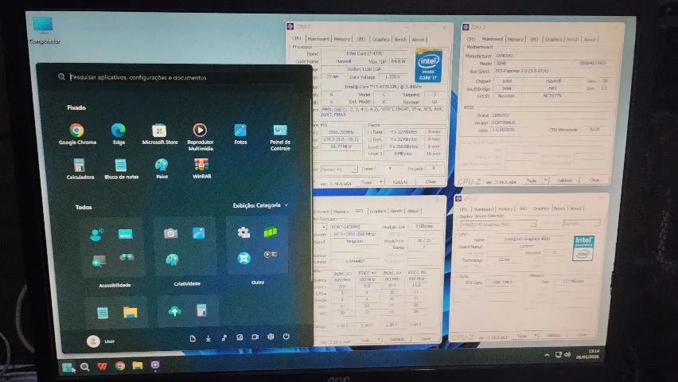The image size is (678, 382).
Task: Open Painel de Controle
Action: (x=280, y=136)
